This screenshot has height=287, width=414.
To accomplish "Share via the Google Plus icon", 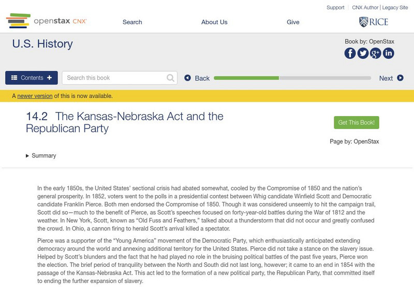I will click(x=376, y=53).
